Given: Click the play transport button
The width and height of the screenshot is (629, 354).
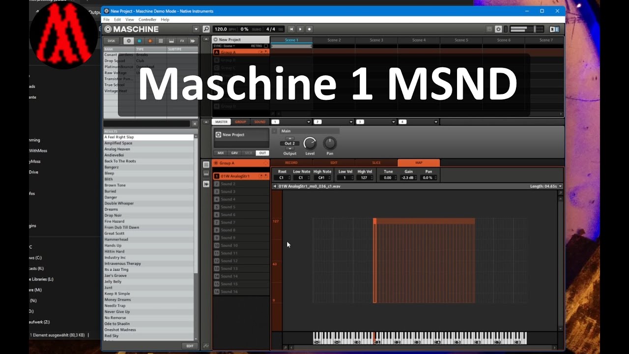Looking at the screenshot, I should click(300, 29).
